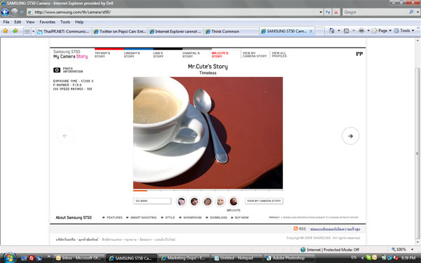Click the Home toolbar icon
Screen dimensions: 421x263
tap(332, 31)
